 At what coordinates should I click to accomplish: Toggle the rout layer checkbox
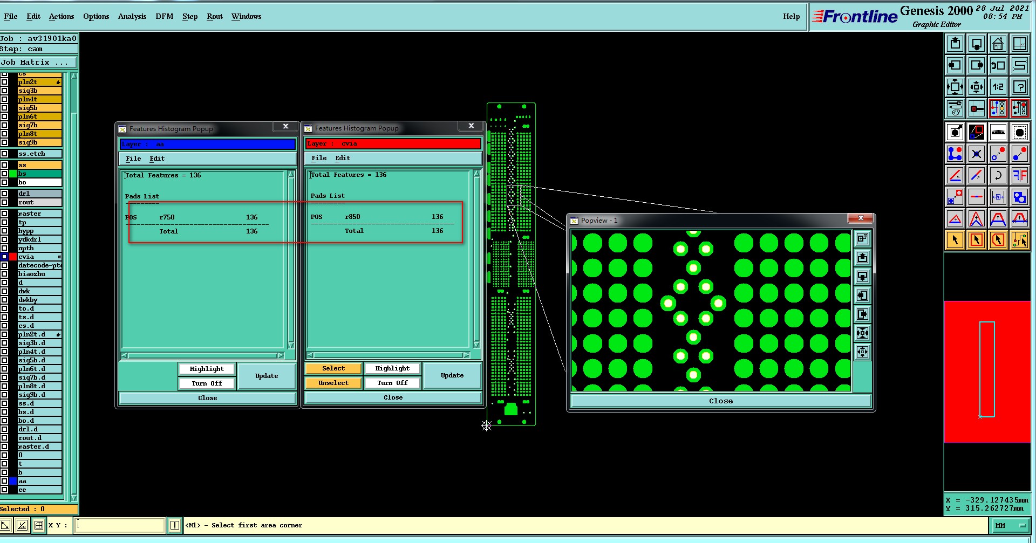pyautogui.click(x=4, y=202)
